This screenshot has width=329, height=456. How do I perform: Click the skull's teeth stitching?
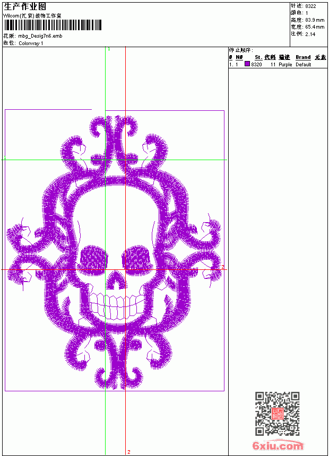coord(116,305)
